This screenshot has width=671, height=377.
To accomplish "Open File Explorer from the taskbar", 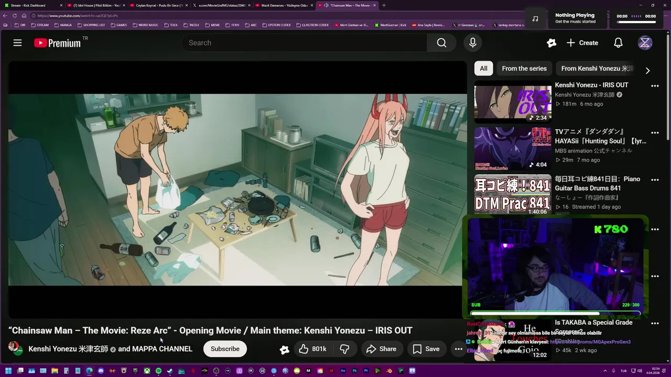I will (55, 371).
